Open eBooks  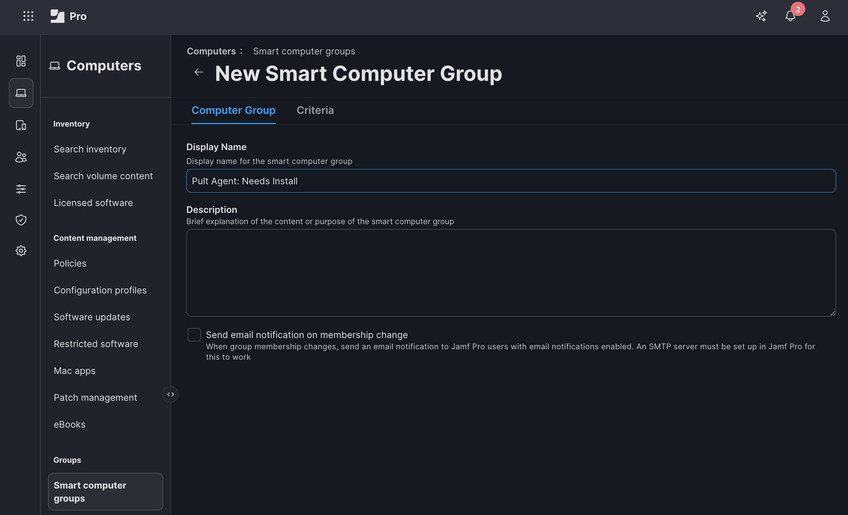point(70,424)
